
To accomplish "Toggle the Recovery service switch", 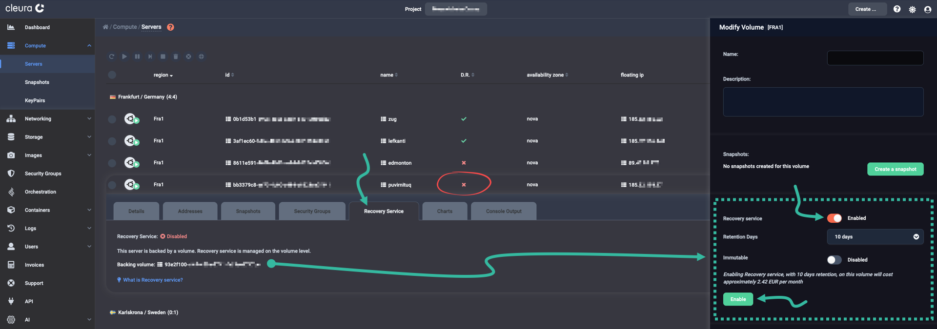I will (835, 218).
